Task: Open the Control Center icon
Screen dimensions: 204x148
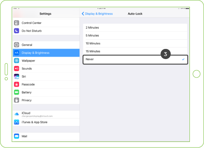Action: (x=17, y=23)
